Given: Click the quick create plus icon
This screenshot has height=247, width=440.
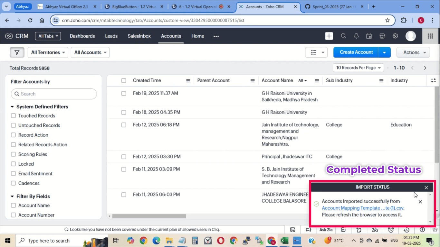Looking at the screenshot, I should pos(329,36).
